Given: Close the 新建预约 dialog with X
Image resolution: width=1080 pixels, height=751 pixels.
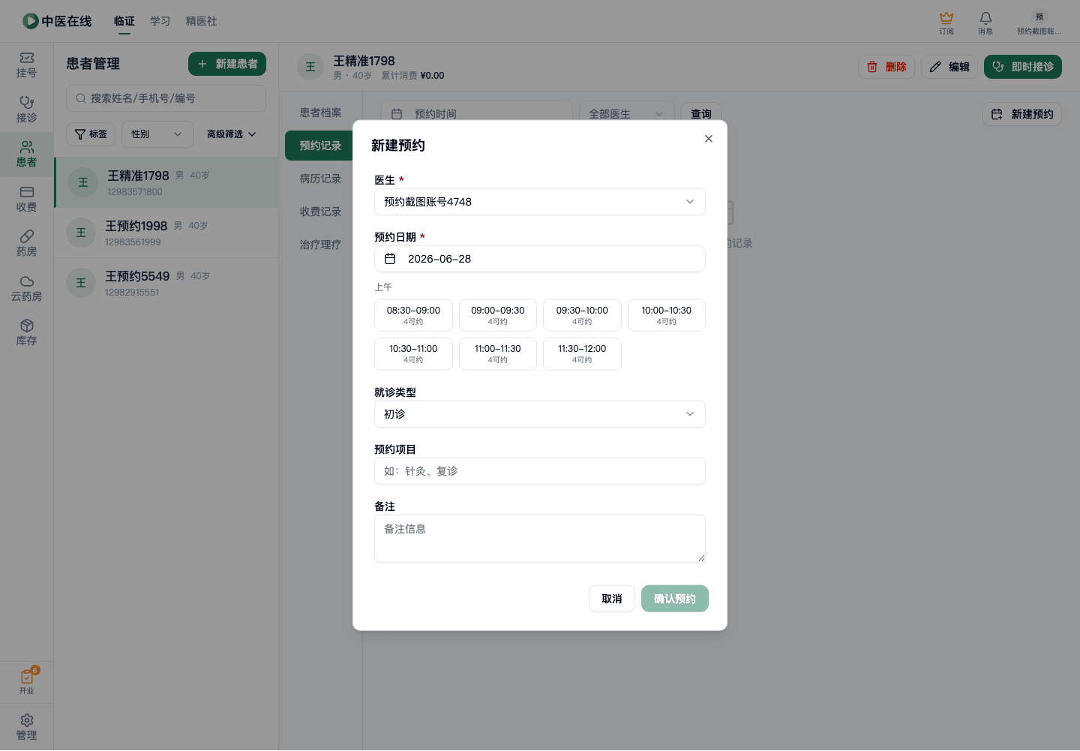Looking at the screenshot, I should tap(709, 139).
